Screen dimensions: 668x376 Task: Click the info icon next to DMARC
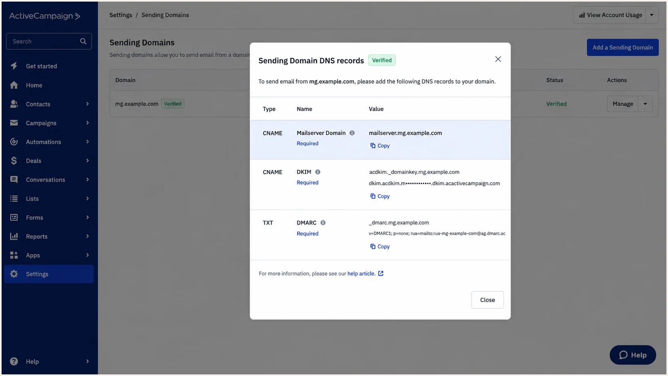pyautogui.click(x=323, y=223)
